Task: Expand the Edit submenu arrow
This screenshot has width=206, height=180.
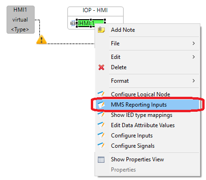Action: point(193,57)
